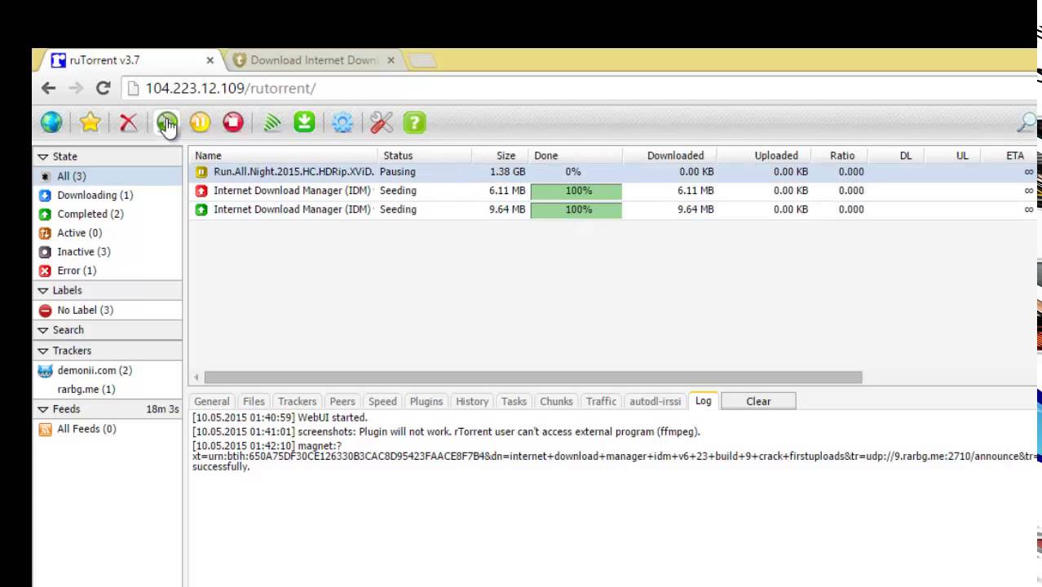Open the Trackers tab in details pane
This screenshot has height=587, width=1042.
(297, 401)
